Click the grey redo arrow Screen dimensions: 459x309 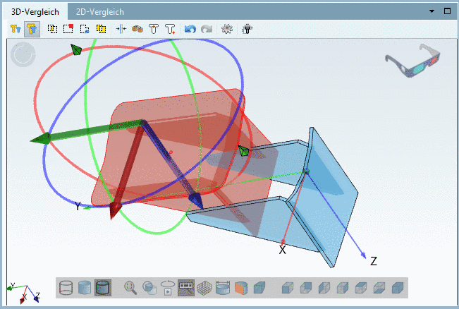[207, 29]
